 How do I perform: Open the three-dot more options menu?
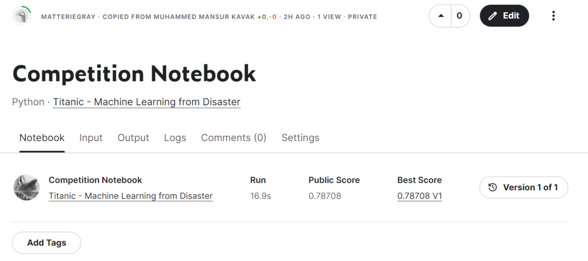click(554, 16)
